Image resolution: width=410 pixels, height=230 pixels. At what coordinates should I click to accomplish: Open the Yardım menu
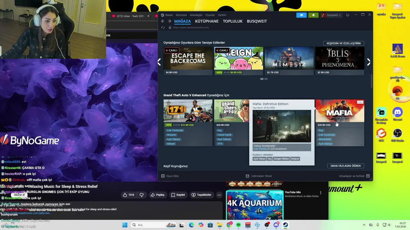point(222,15)
